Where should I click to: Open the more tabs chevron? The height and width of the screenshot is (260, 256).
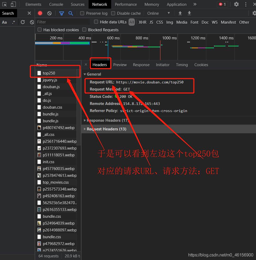pyautogui.click(x=195, y=4)
